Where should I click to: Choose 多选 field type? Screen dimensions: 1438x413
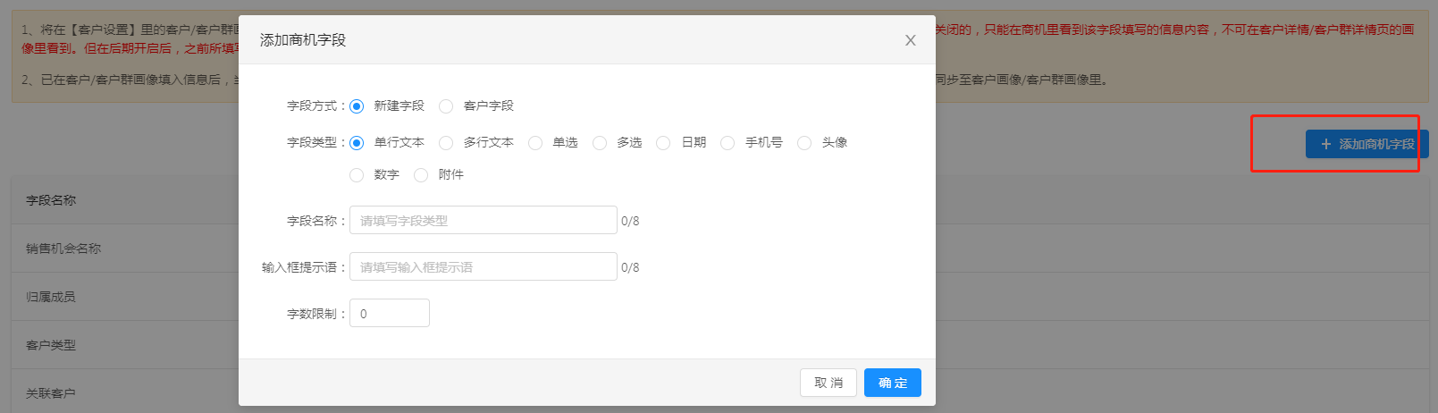tap(600, 143)
